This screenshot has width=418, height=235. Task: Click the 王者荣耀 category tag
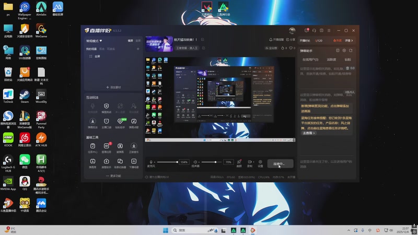pos(187,48)
